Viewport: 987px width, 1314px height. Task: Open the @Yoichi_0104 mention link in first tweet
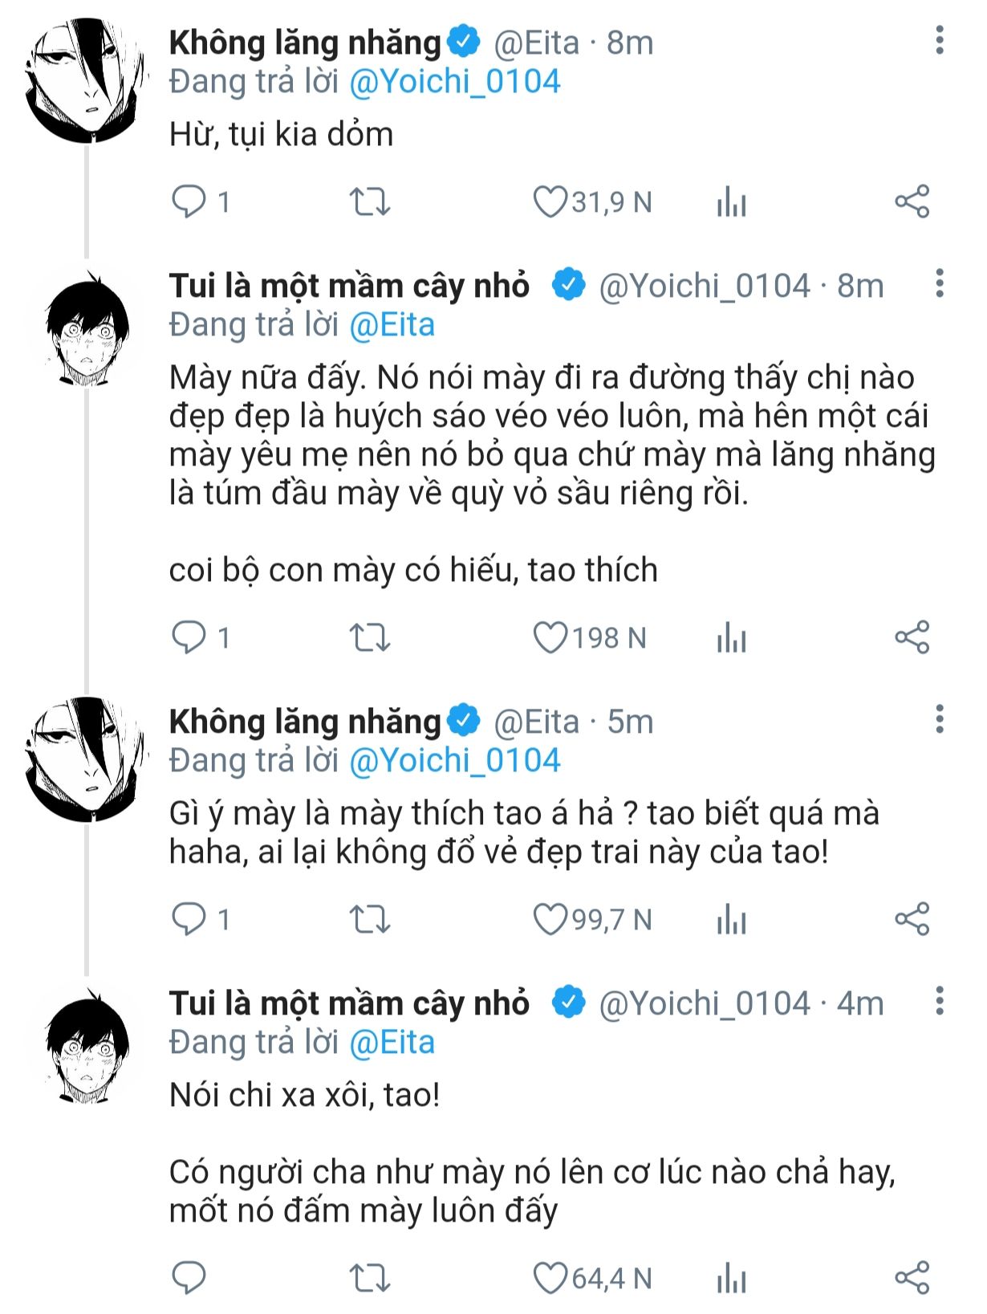(455, 82)
